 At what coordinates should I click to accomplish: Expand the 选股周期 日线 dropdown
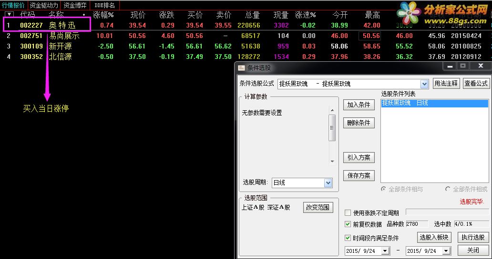tap(328, 182)
